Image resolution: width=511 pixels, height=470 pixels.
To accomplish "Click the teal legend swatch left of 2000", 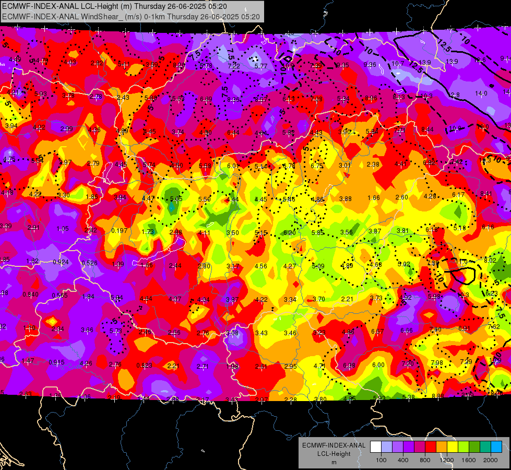I will [x=485, y=447].
